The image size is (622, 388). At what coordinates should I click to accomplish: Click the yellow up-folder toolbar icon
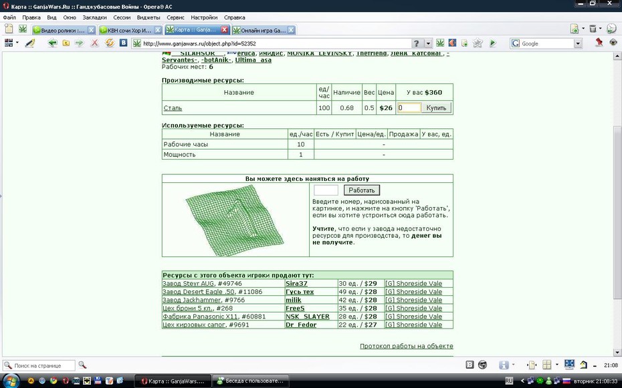66,43
